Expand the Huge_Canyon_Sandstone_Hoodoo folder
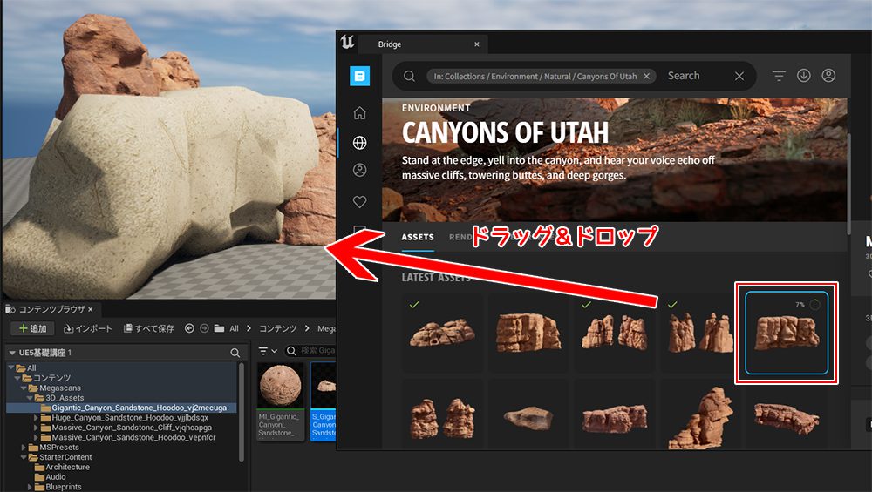872x492 pixels. [x=36, y=417]
